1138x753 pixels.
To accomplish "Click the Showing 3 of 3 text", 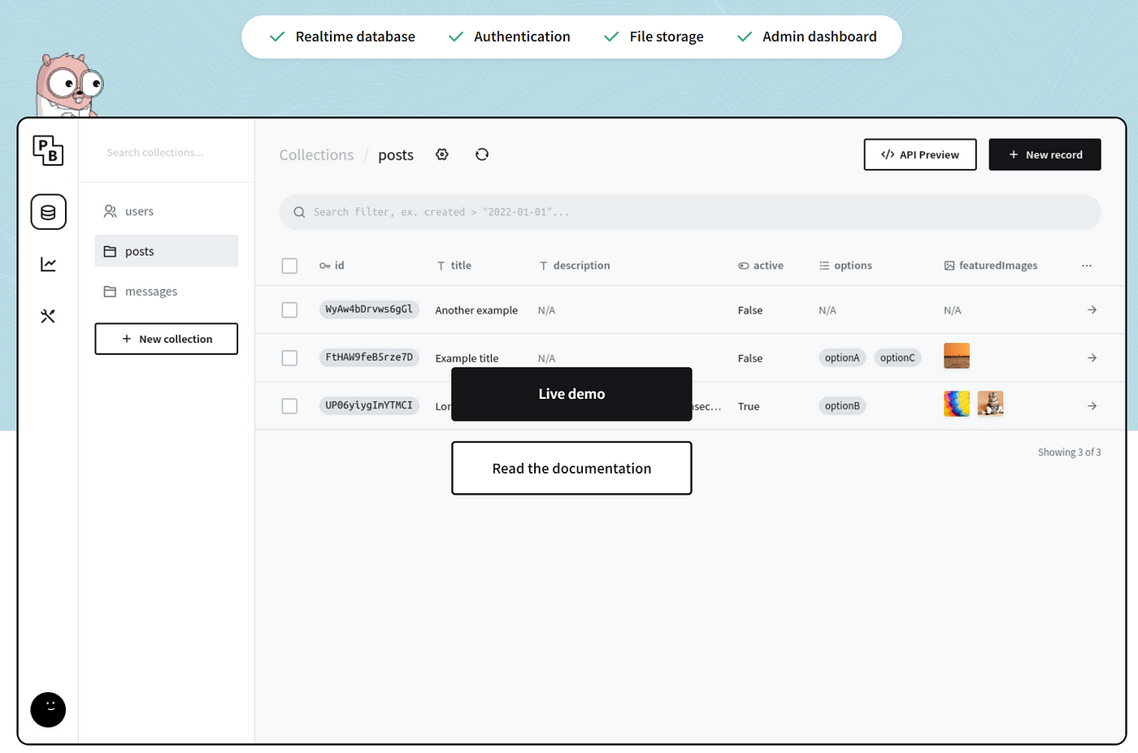I will pyautogui.click(x=1069, y=452).
